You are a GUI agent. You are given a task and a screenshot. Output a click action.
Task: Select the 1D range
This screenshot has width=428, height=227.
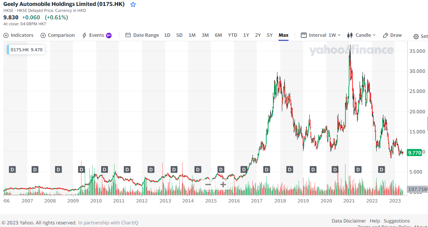pos(167,35)
